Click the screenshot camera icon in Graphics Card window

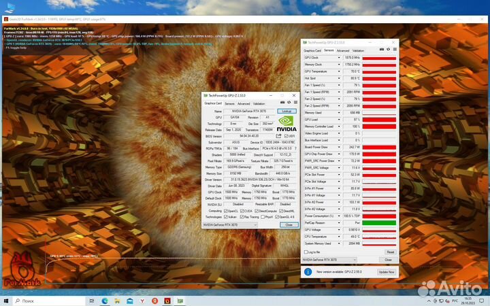point(282,103)
